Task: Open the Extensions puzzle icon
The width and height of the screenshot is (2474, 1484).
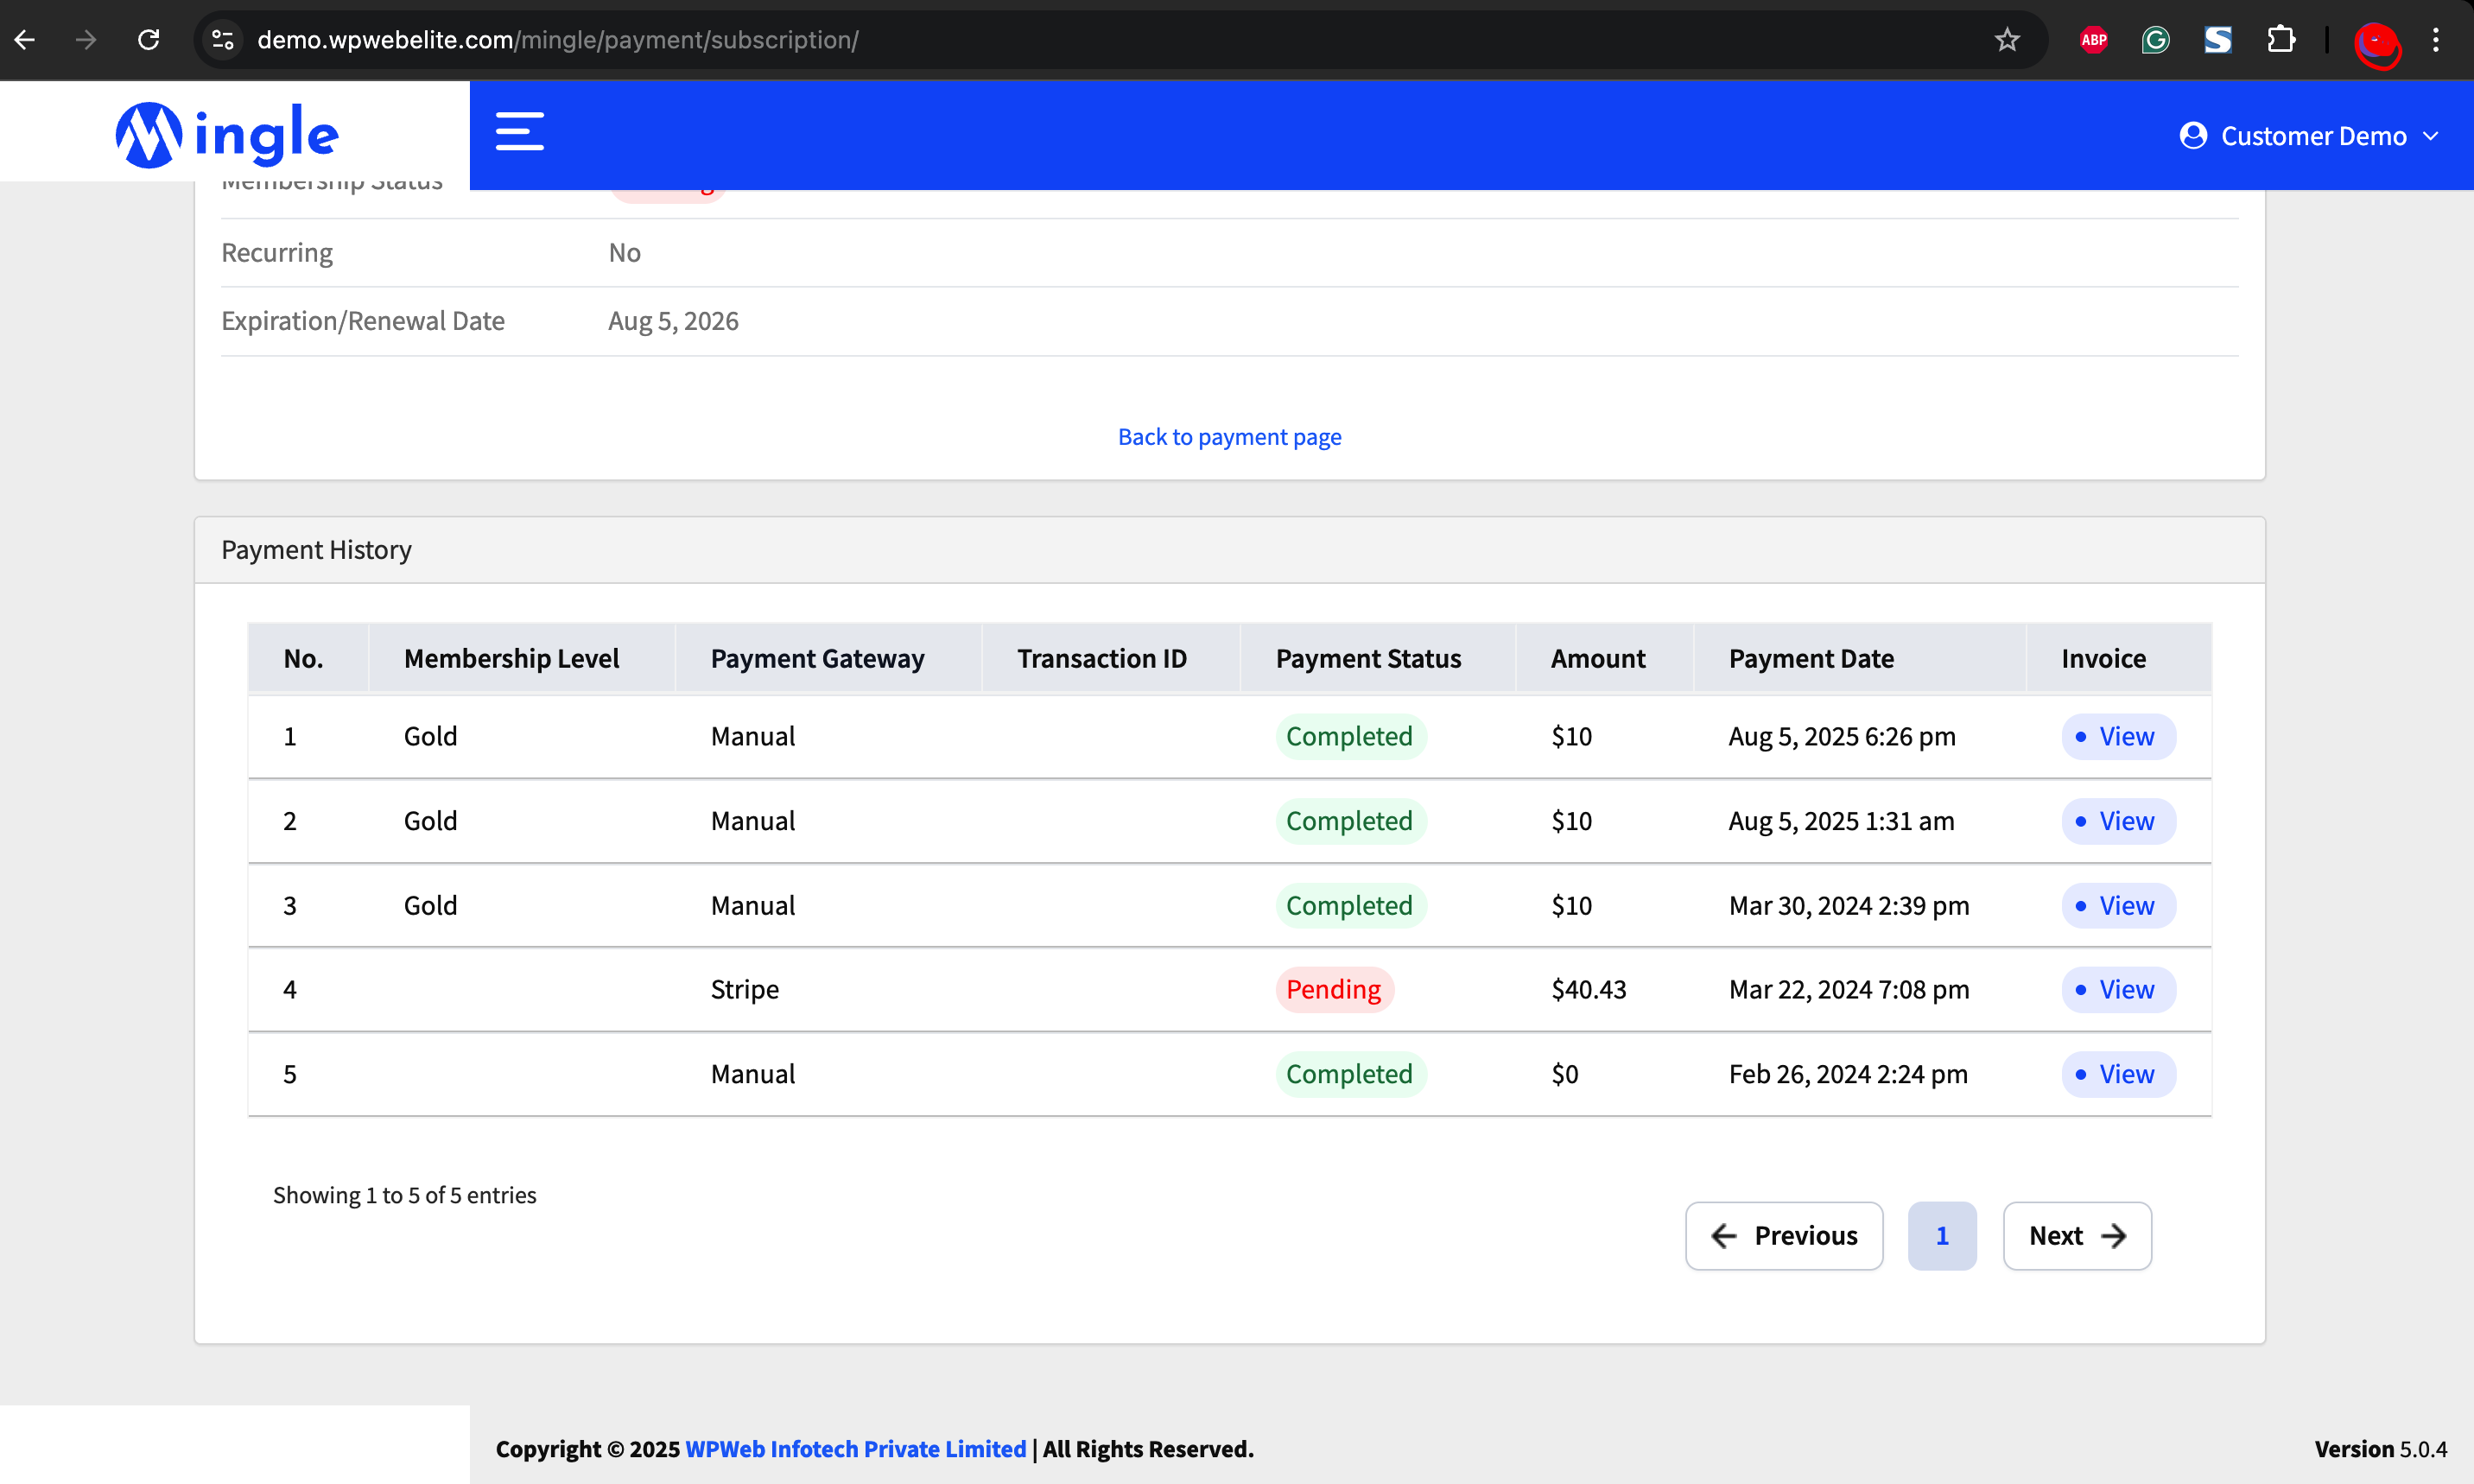Action: coord(2280,40)
